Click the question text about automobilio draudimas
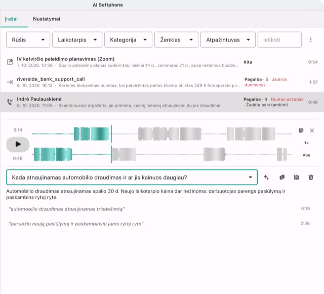Screen dimensions: 324x294 [x=99, y=178]
